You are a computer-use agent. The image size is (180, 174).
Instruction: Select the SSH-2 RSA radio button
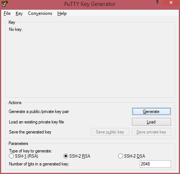[77, 156]
